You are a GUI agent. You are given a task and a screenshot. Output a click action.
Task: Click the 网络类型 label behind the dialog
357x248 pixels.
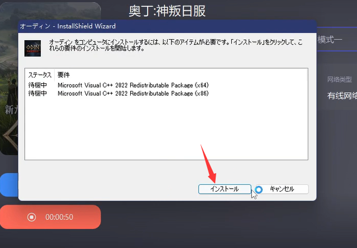click(x=340, y=79)
